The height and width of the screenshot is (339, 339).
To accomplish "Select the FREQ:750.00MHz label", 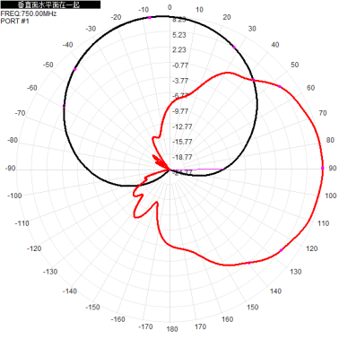I will click(29, 13).
